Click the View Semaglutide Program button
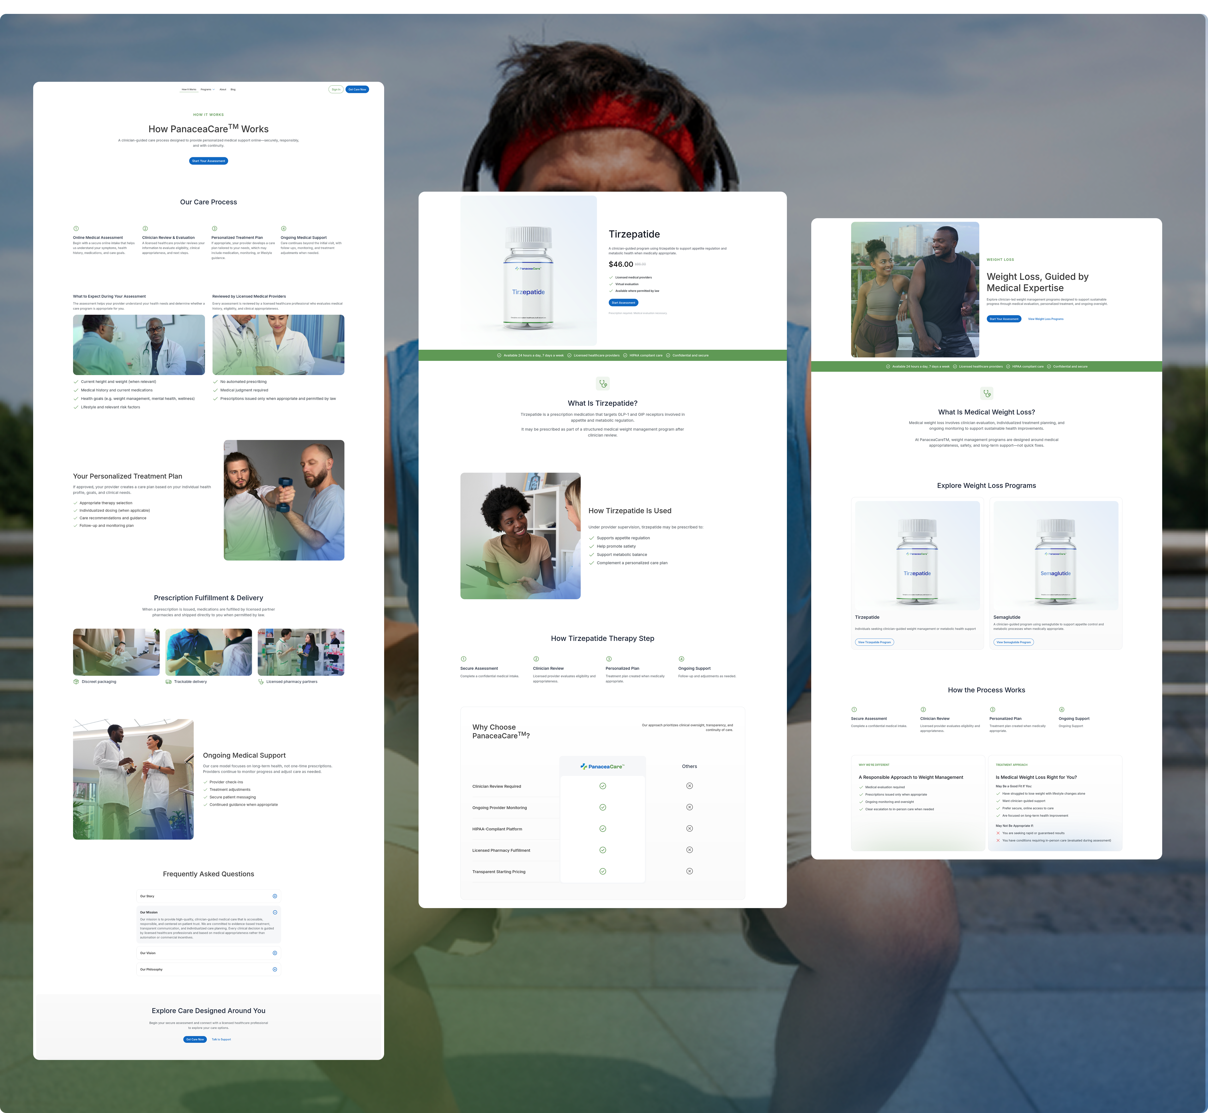This screenshot has width=1208, height=1113. tap(1013, 642)
